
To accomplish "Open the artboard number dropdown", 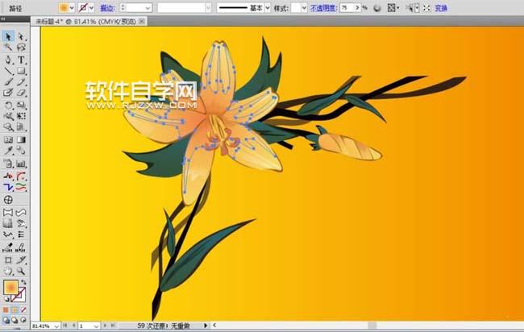I will click(96, 326).
